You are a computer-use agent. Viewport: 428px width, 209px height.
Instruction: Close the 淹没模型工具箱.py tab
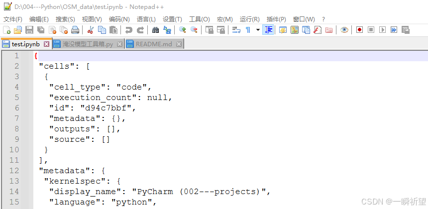119,44
